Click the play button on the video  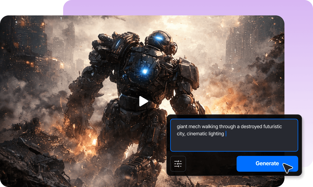tap(143, 101)
